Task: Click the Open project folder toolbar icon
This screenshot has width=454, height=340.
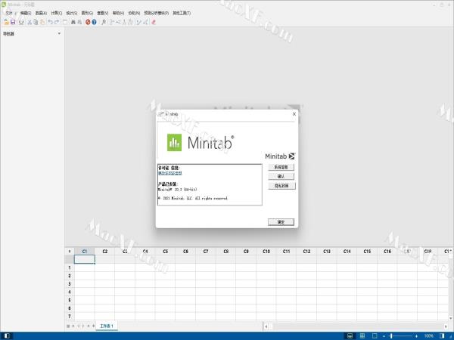Action: click(x=6, y=22)
